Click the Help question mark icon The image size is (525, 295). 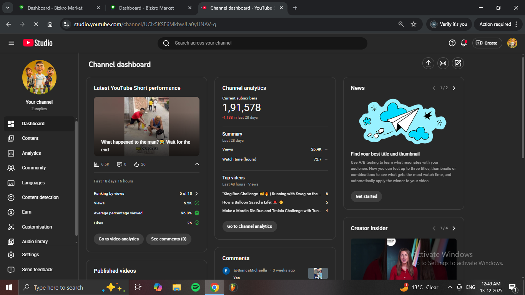click(x=452, y=43)
